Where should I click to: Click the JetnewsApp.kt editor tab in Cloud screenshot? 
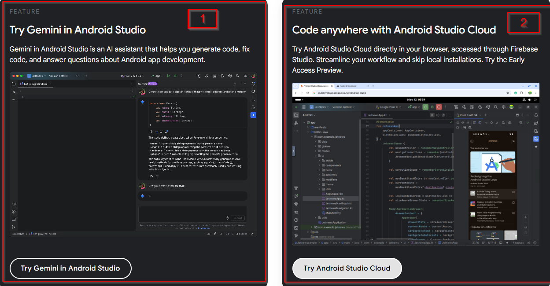point(377,115)
